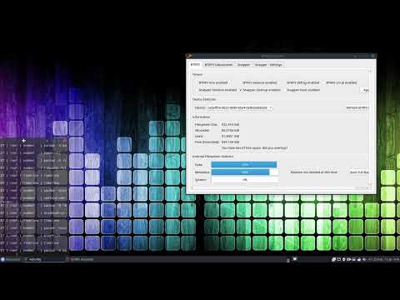Click the Start Full Balance button
This screenshot has height=300, width=400.
coord(359,172)
